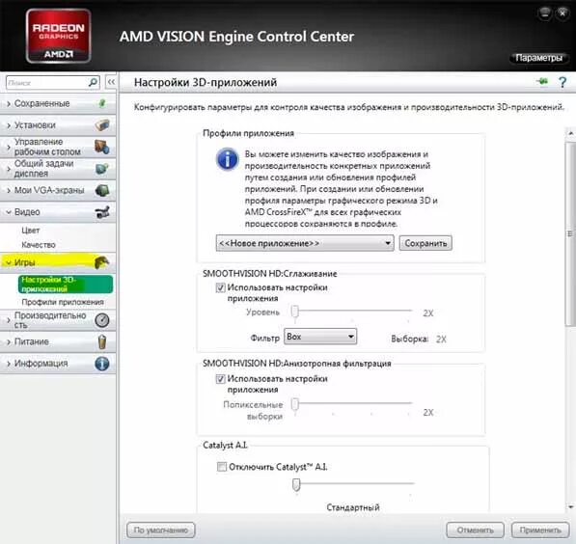Expand Управление рабочим столом section
The height and width of the screenshot is (544, 576).
pos(9,147)
